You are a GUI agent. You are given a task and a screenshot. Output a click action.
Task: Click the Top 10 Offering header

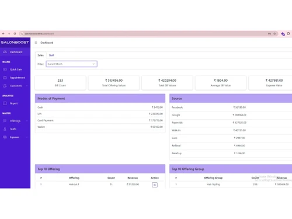100,169
